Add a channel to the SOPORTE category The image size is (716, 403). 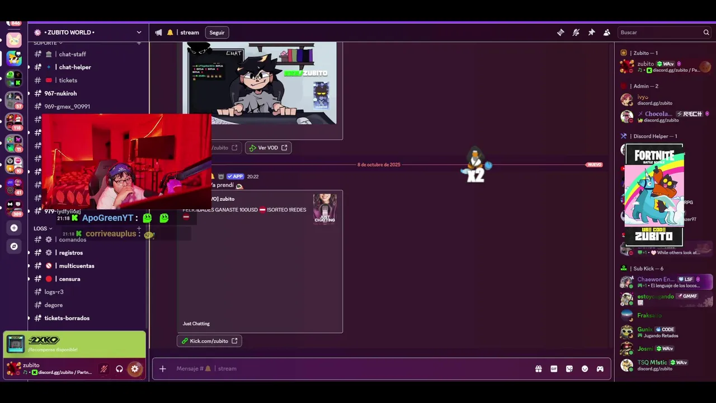pos(139,43)
